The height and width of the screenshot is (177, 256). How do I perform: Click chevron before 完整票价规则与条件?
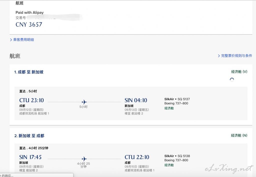(x=219, y=56)
